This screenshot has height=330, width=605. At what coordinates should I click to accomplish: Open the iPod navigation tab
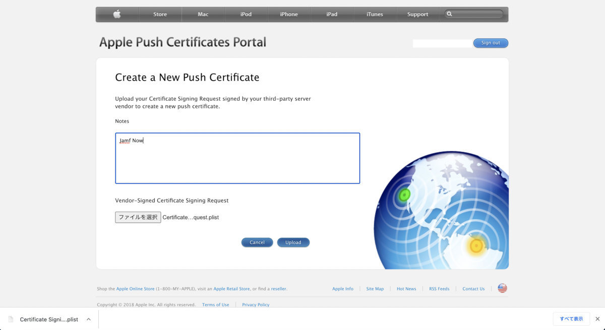[246, 14]
